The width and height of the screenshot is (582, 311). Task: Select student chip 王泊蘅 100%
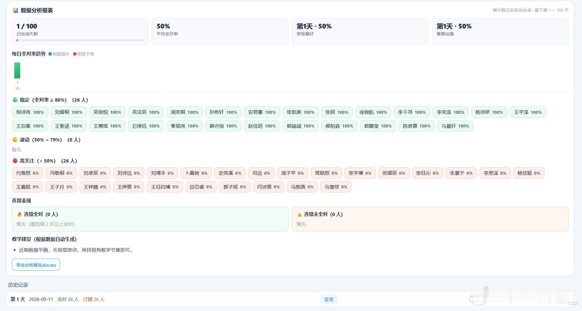pyautogui.click(x=30, y=126)
